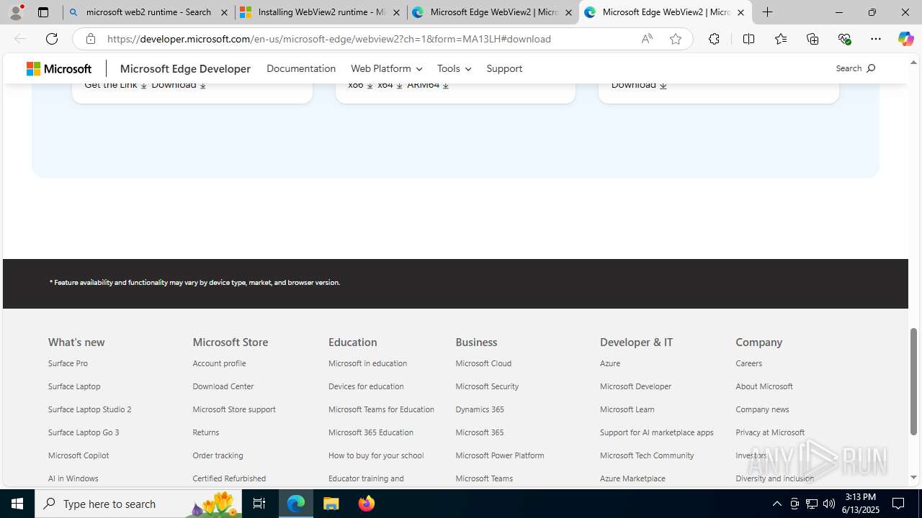
Task: Click the browser Refresh icon
Action: 52,39
